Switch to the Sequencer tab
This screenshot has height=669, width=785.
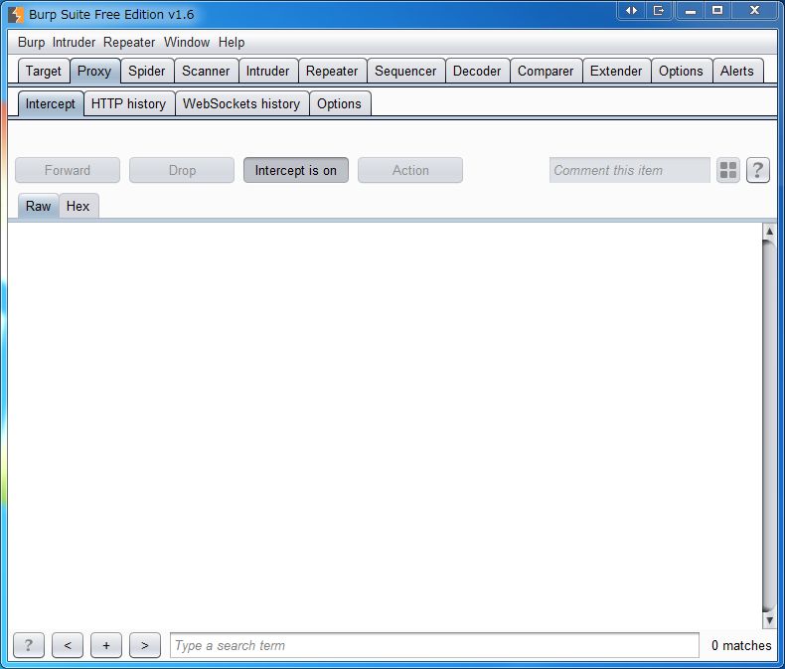click(405, 72)
